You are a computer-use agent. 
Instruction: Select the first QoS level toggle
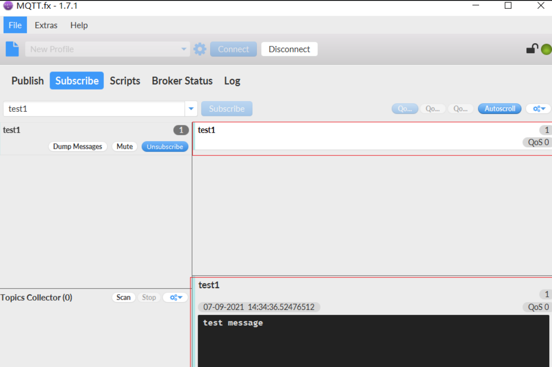[x=405, y=109]
